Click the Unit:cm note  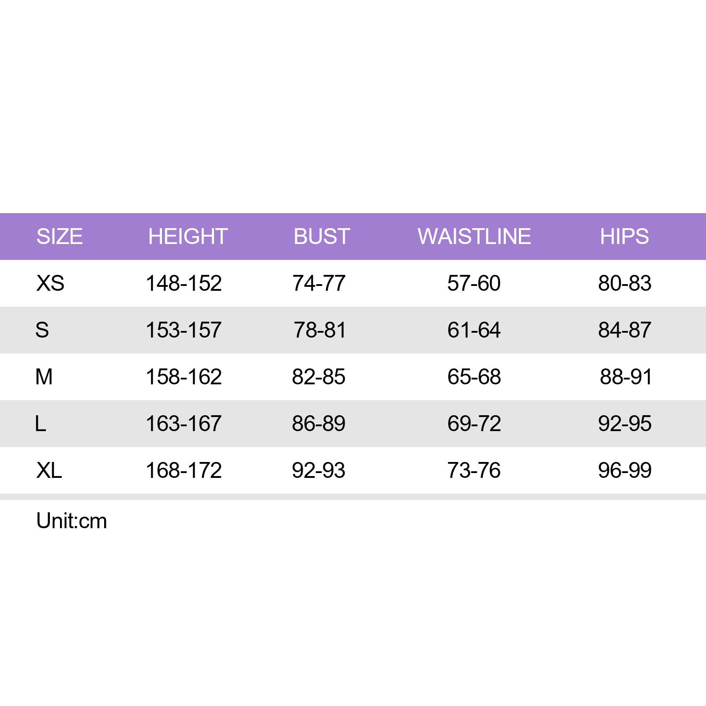(x=71, y=521)
